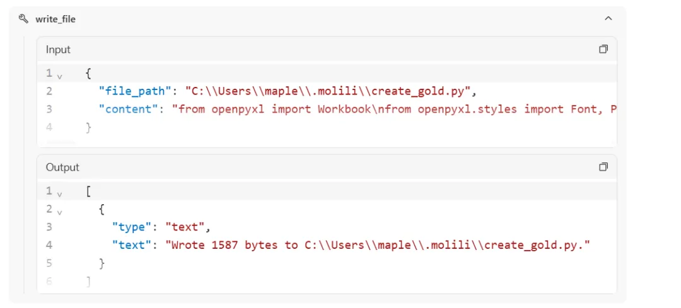Click the openpyxl import content string
This screenshot has width=681, height=308.
click(x=394, y=109)
